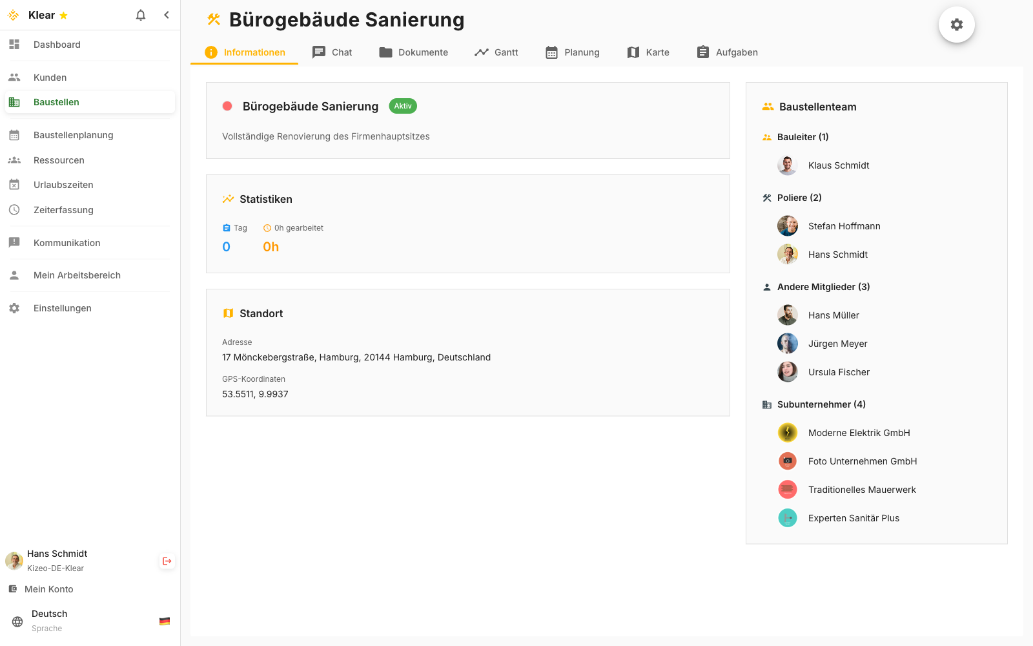Open Kommunikation in the sidebar

[x=67, y=242]
